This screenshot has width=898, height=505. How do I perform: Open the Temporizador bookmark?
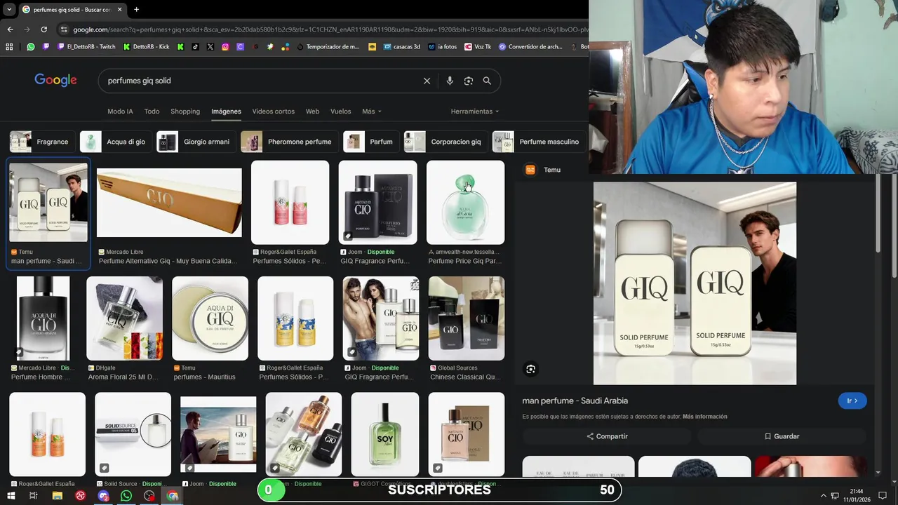click(328, 47)
